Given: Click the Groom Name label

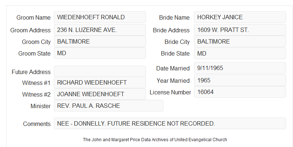Looking at the screenshot, I should point(33,17).
